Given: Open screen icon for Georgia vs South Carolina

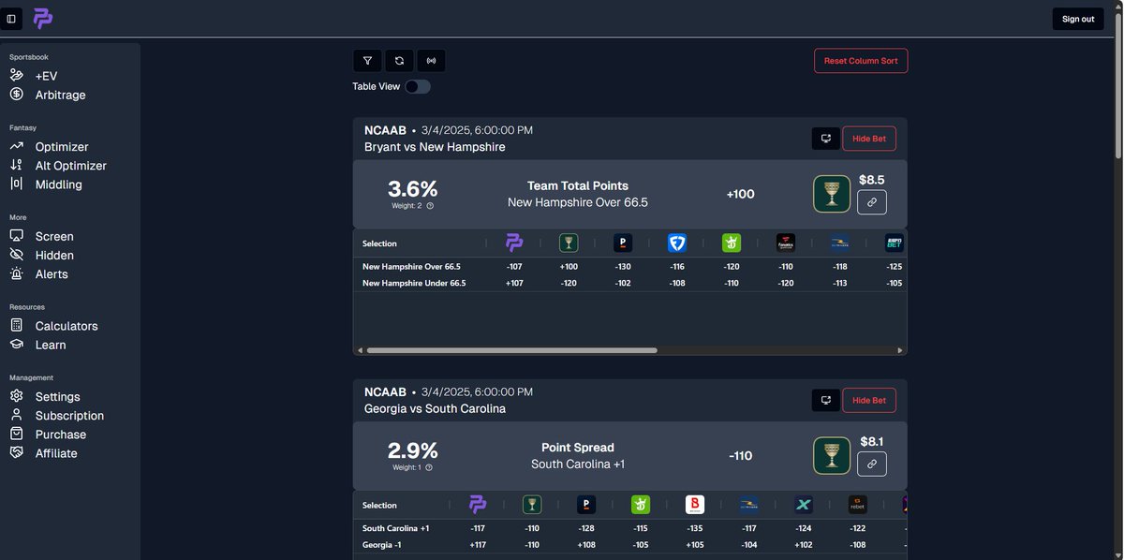Looking at the screenshot, I should [x=825, y=401].
